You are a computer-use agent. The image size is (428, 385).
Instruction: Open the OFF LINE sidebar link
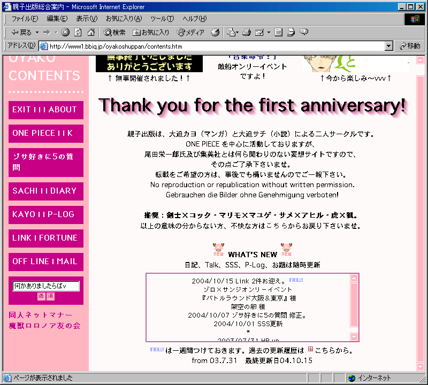(x=30, y=261)
